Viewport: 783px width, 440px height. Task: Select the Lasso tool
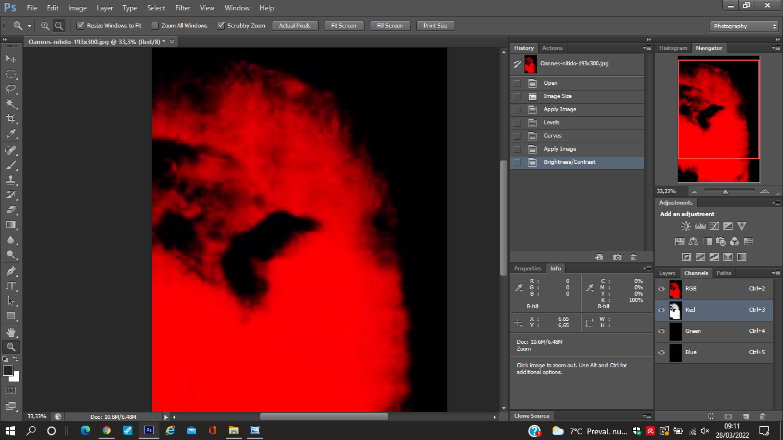[x=11, y=89]
